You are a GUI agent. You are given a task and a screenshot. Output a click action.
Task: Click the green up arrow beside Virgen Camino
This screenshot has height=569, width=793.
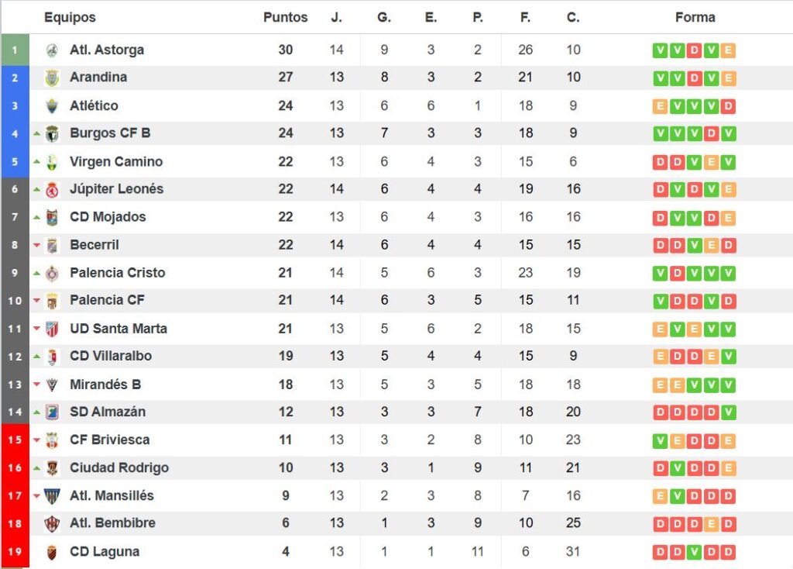(36, 162)
